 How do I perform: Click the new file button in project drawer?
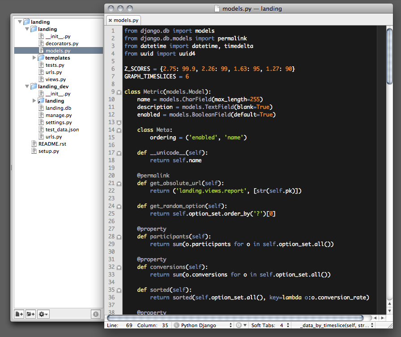[x=19, y=314]
